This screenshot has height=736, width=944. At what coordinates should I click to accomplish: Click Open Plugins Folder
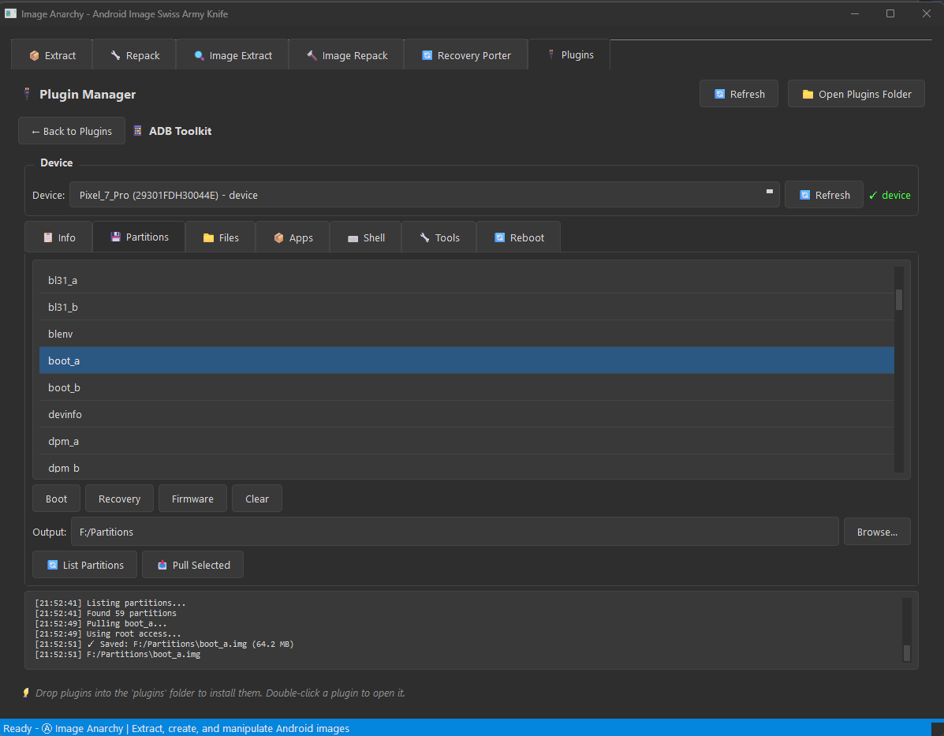(x=856, y=93)
